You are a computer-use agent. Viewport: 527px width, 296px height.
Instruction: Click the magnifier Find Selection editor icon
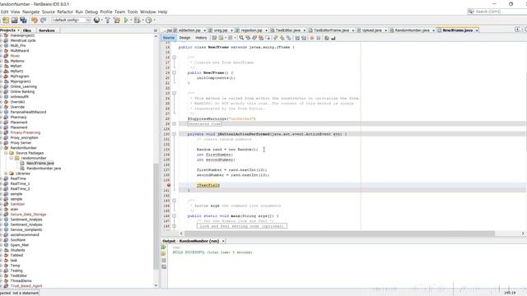click(241, 38)
